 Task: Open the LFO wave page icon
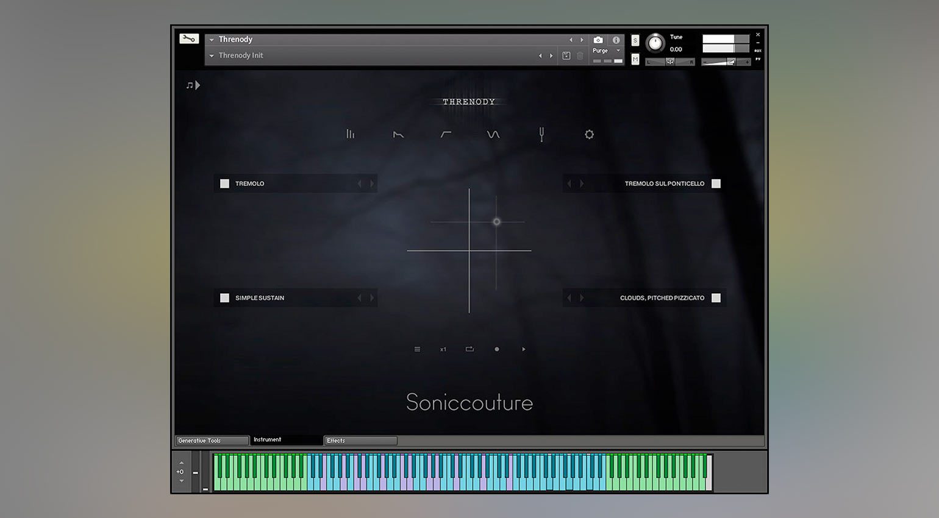click(493, 134)
